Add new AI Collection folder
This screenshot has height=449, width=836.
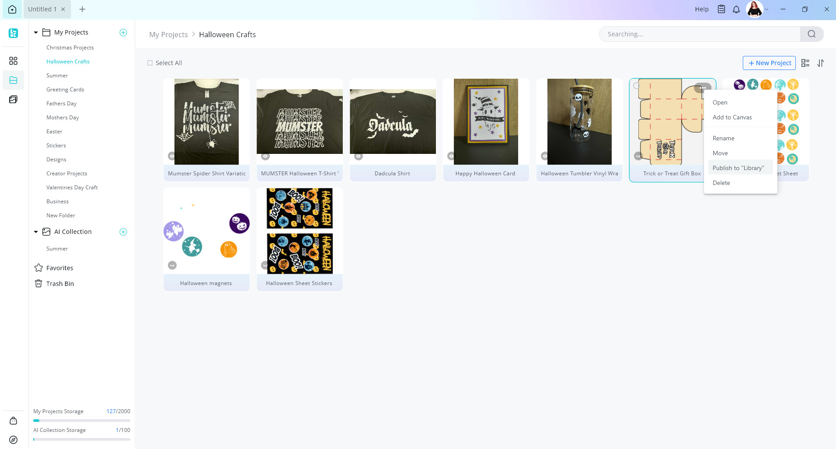[123, 232]
